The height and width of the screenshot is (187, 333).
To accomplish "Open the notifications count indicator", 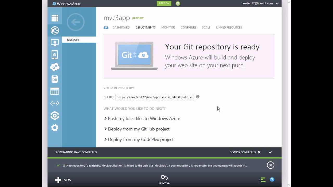I will click(x=262, y=180).
